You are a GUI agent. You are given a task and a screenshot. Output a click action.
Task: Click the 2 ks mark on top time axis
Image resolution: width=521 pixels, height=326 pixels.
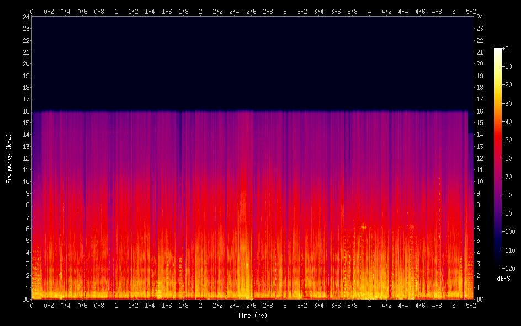[200, 10]
